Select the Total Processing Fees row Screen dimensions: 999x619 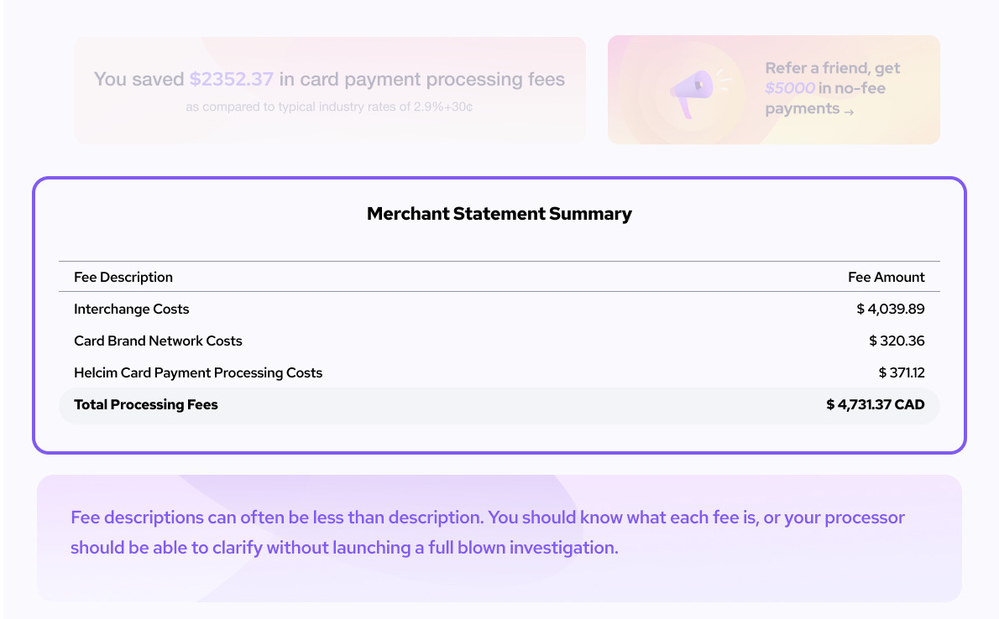(x=499, y=405)
